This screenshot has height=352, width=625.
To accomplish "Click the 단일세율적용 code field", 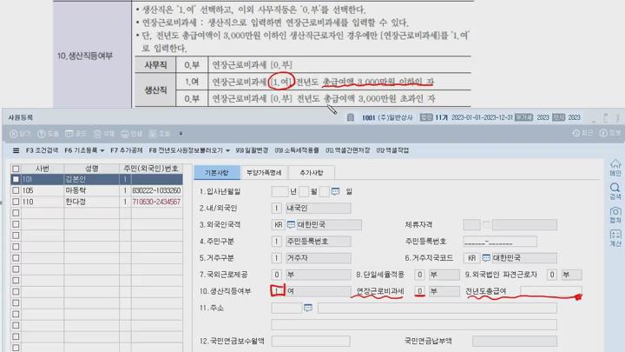I will pos(419,275).
